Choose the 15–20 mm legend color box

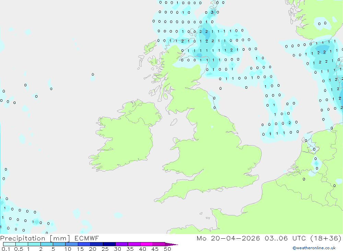[84, 244]
